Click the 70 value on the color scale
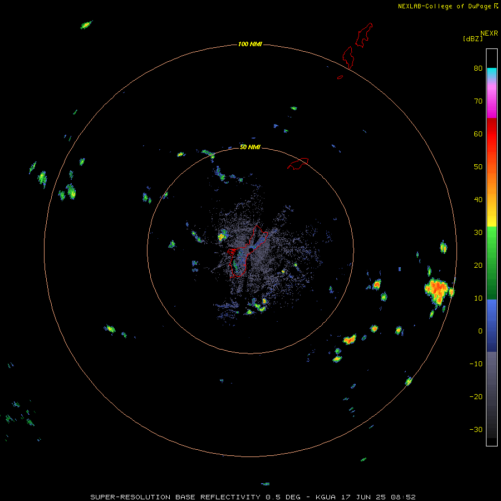This screenshot has width=501, height=501. point(478,101)
